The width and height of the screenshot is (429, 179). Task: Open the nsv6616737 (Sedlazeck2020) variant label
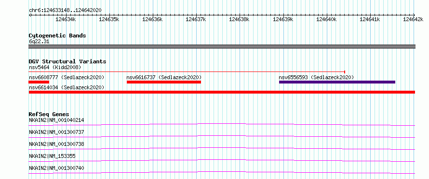(164, 78)
